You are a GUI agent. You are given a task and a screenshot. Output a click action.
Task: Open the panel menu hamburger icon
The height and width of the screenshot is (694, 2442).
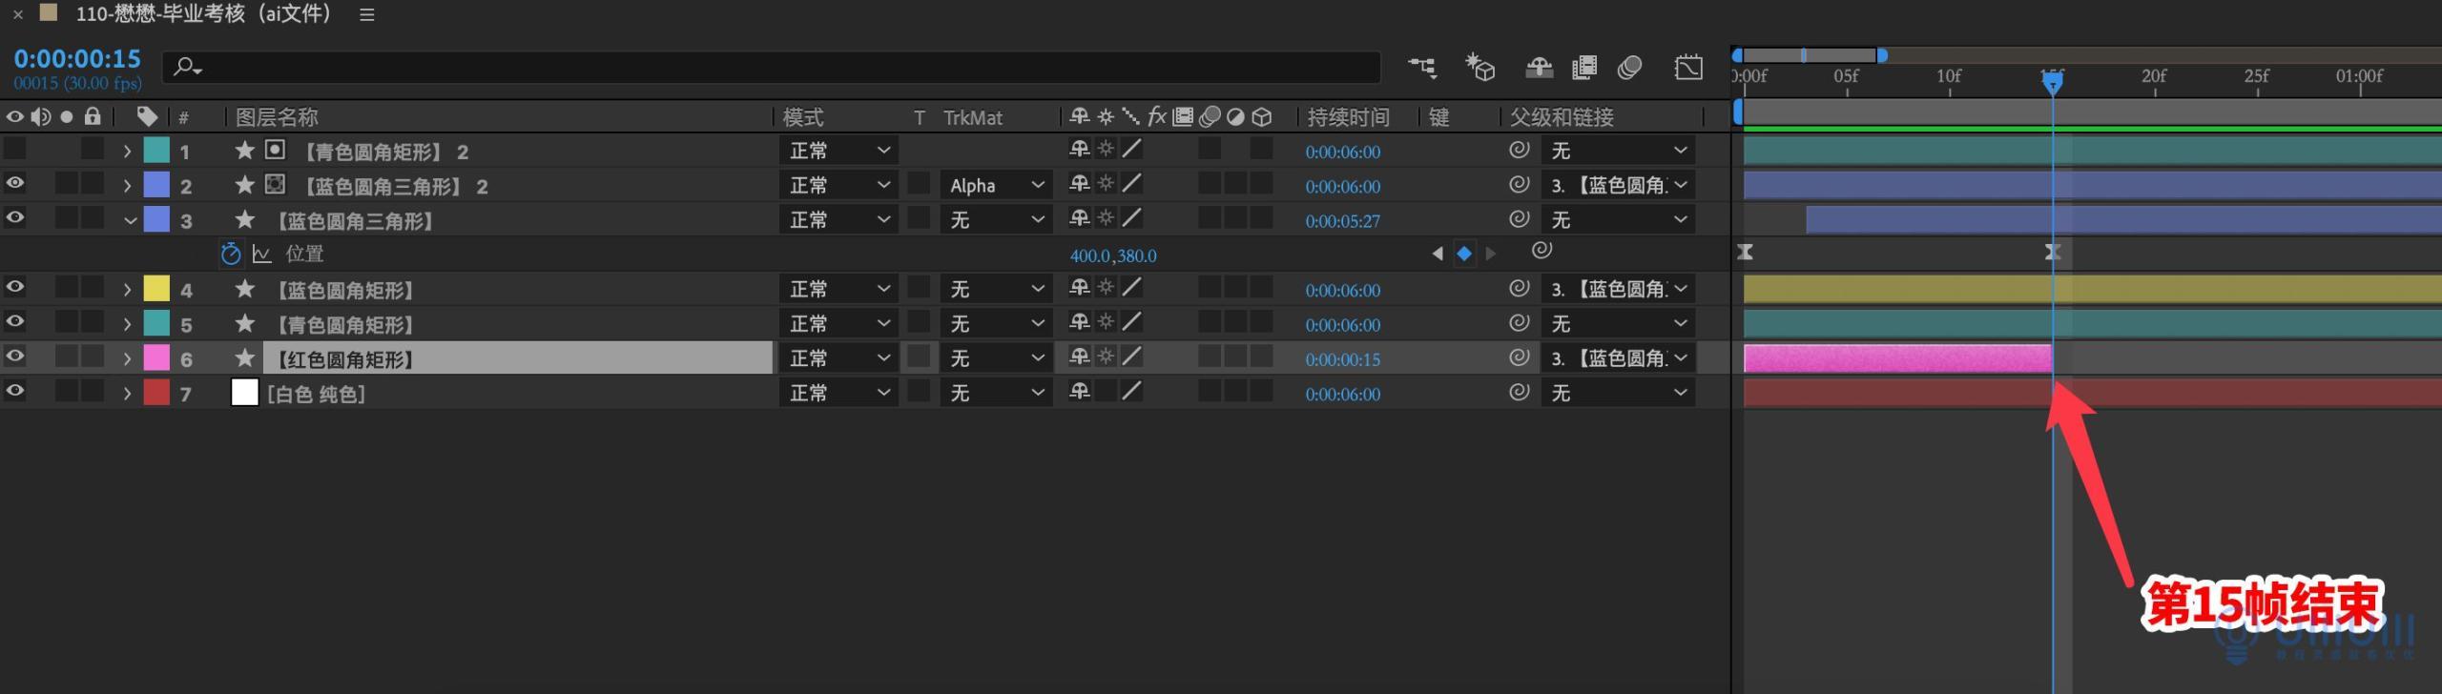coord(366,14)
